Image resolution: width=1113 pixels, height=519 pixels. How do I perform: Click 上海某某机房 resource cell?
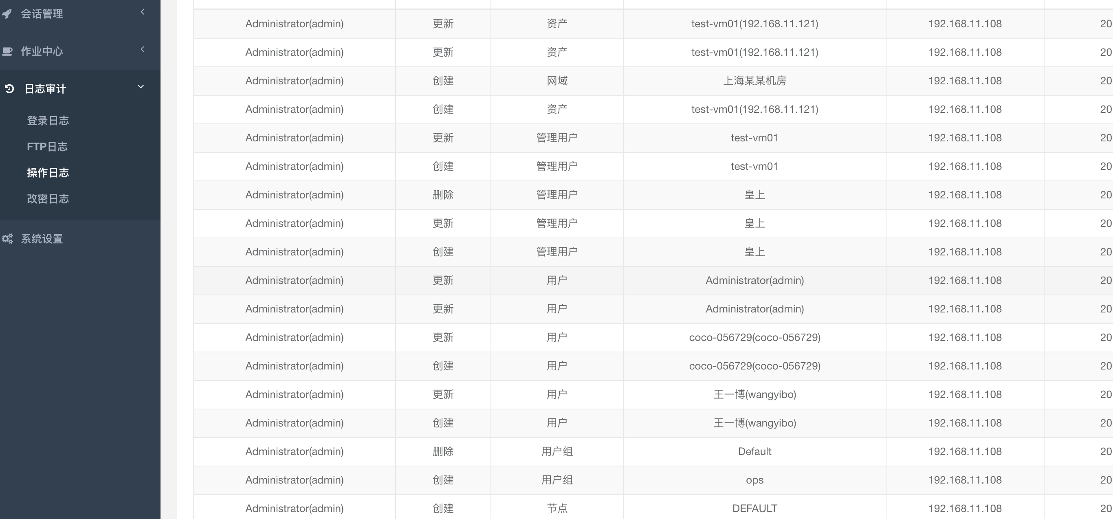point(755,81)
